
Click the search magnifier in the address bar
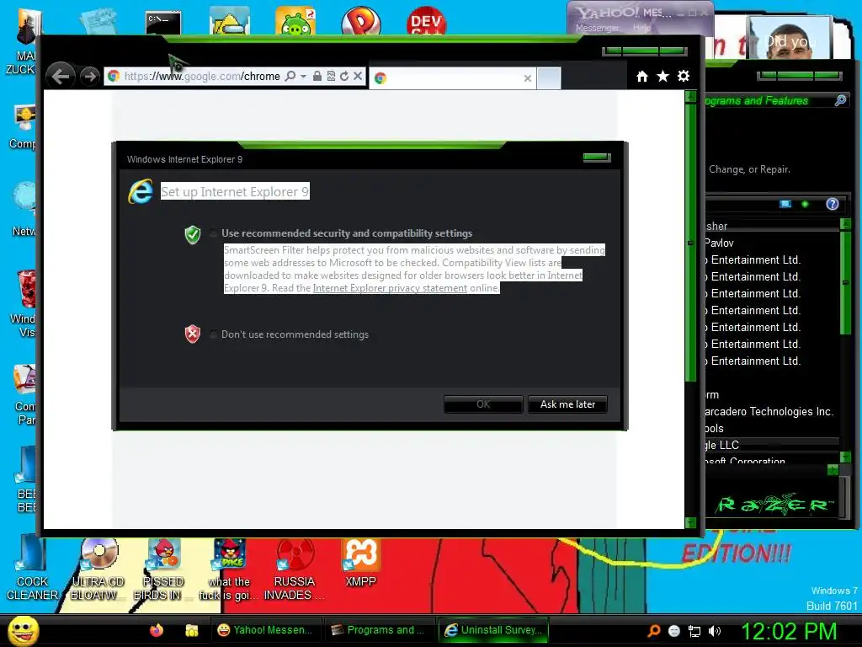[x=290, y=76]
